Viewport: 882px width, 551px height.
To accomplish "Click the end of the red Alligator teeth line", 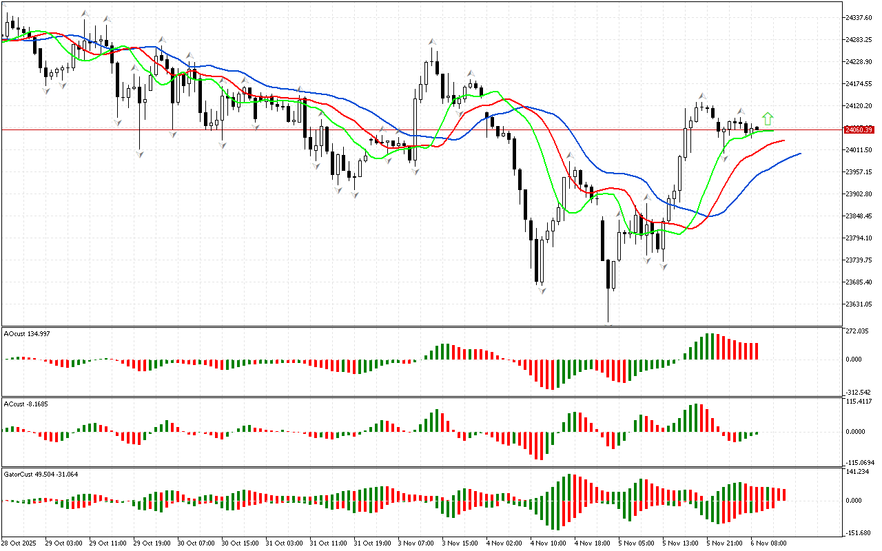I will click(784, 141).
